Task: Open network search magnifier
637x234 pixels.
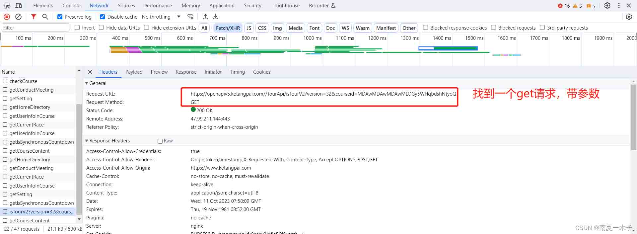Action: (x=45, y=17)
